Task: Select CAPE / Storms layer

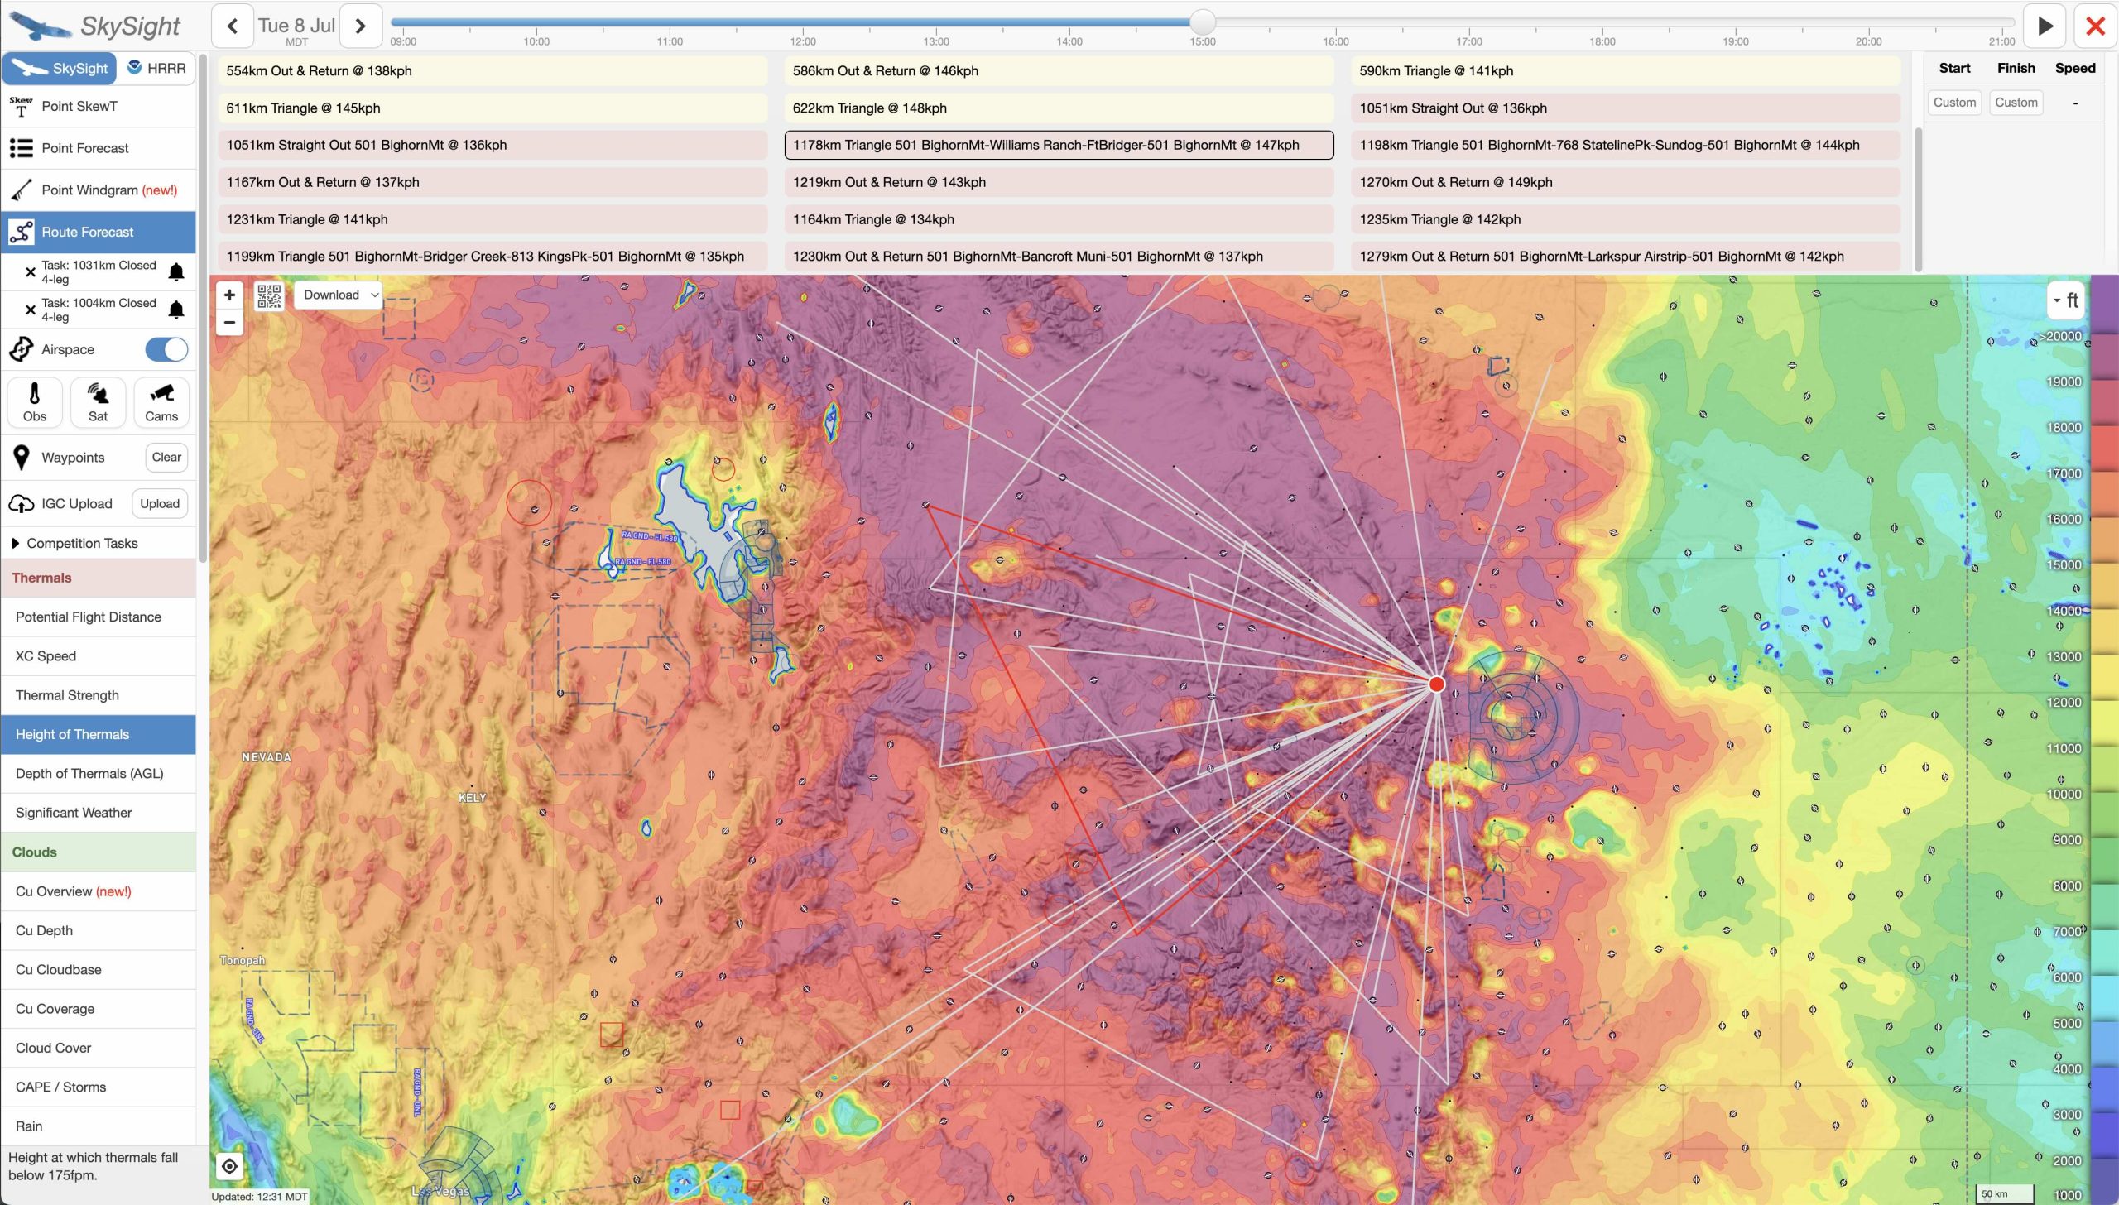Action: pos(99,1087)
